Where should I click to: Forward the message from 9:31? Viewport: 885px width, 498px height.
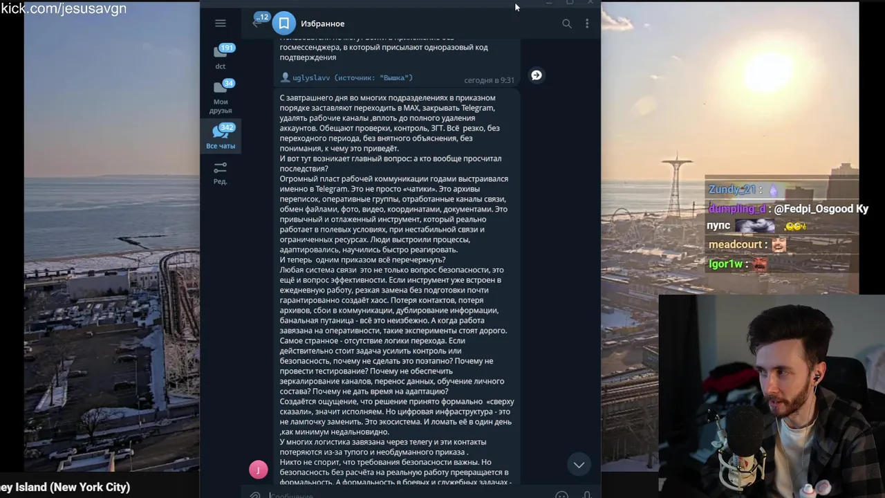click(537, 75)
